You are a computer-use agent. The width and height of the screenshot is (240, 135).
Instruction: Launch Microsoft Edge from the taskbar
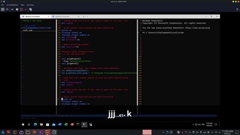click(35, 124)
